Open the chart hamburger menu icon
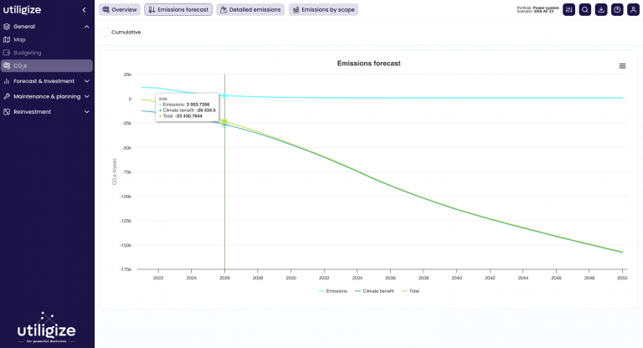 click(x=622, y=66)
